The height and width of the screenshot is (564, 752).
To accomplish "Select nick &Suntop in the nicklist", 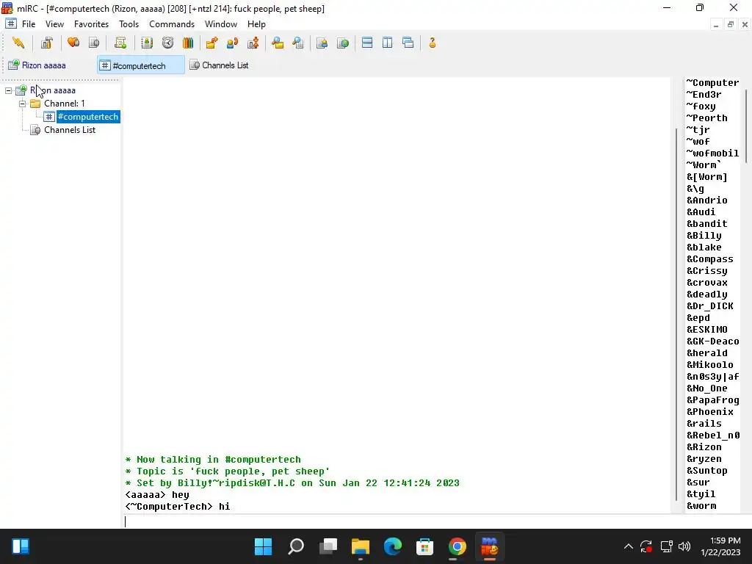I will point(707,471).
